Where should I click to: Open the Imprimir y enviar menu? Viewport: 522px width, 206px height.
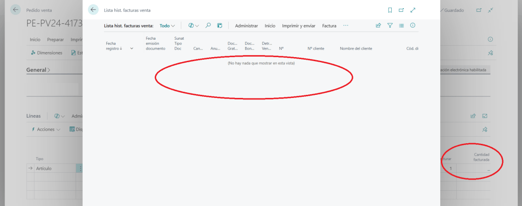coord(299,25)
